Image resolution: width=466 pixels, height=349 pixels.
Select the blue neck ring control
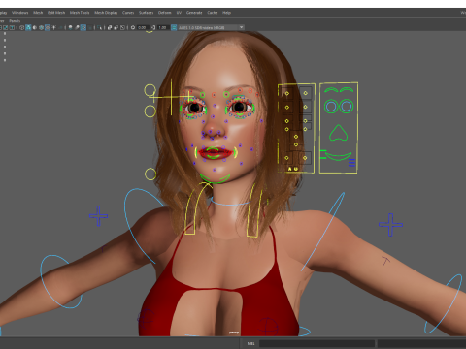coord(230,203)
